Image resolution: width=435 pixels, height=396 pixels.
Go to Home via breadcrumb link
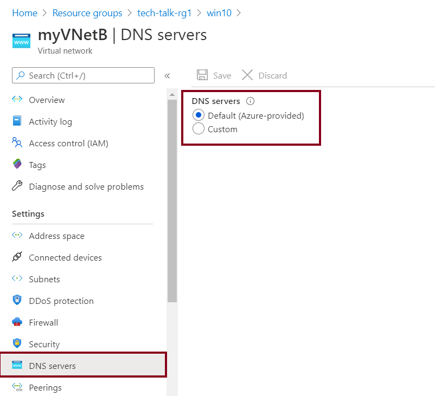coord(25,13)
